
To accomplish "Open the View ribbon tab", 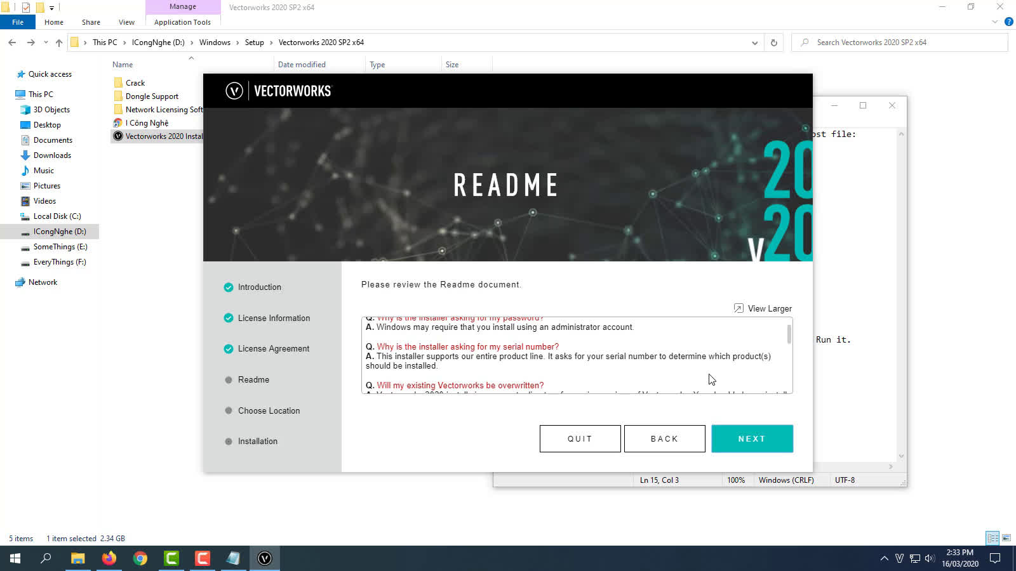I will [126, 22].
